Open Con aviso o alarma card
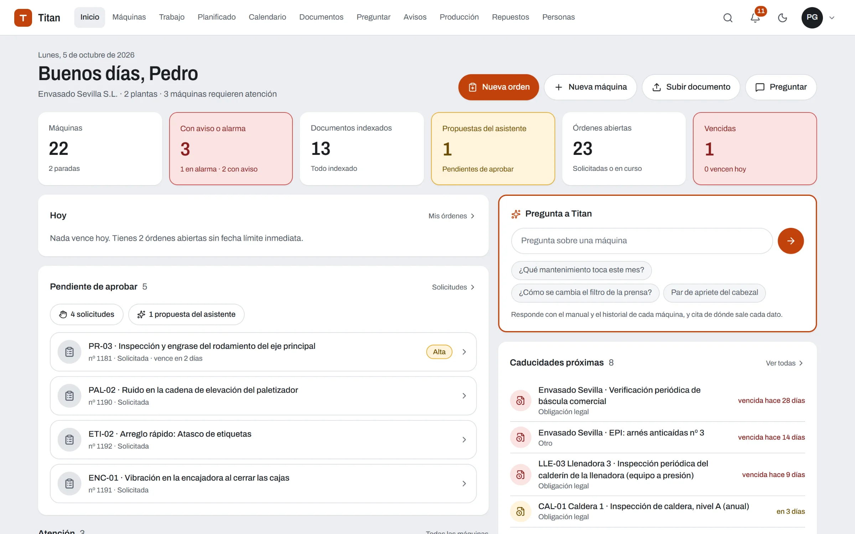855x534 pixels. (x=231, y=149)
